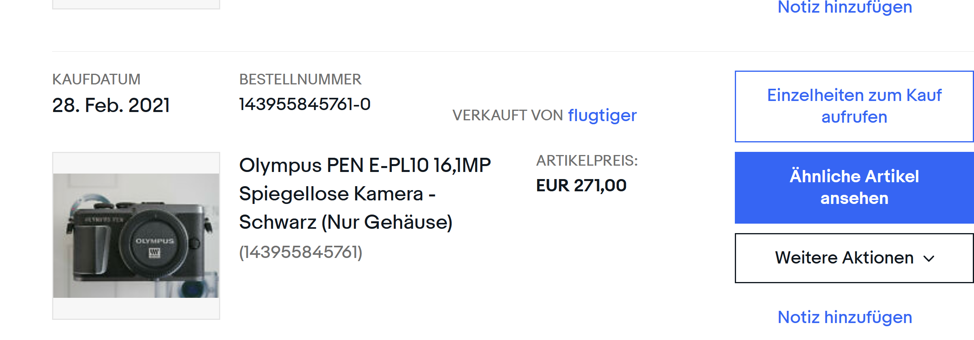974x340 pixels.
Task: Click the EUR 271,00 price
Action: tap(581, 185)
